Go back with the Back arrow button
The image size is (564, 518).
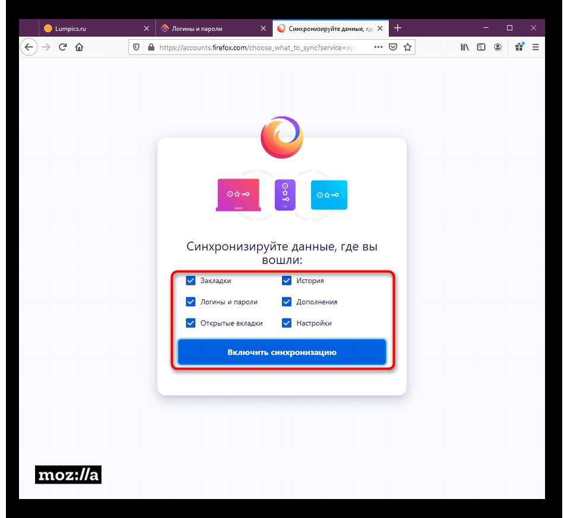(28, 47)
